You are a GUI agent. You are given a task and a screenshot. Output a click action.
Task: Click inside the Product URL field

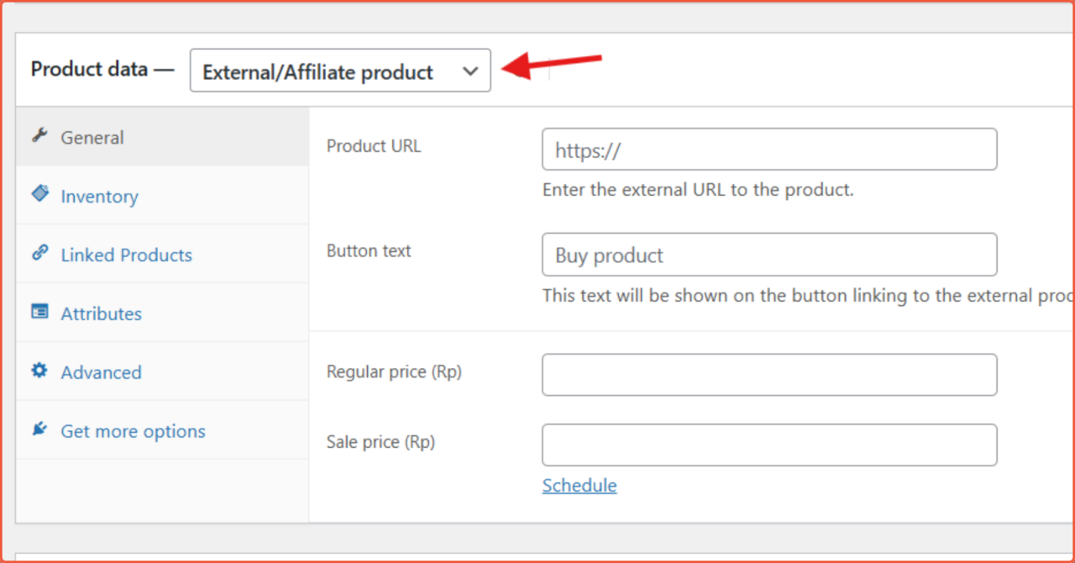point(768,149)
